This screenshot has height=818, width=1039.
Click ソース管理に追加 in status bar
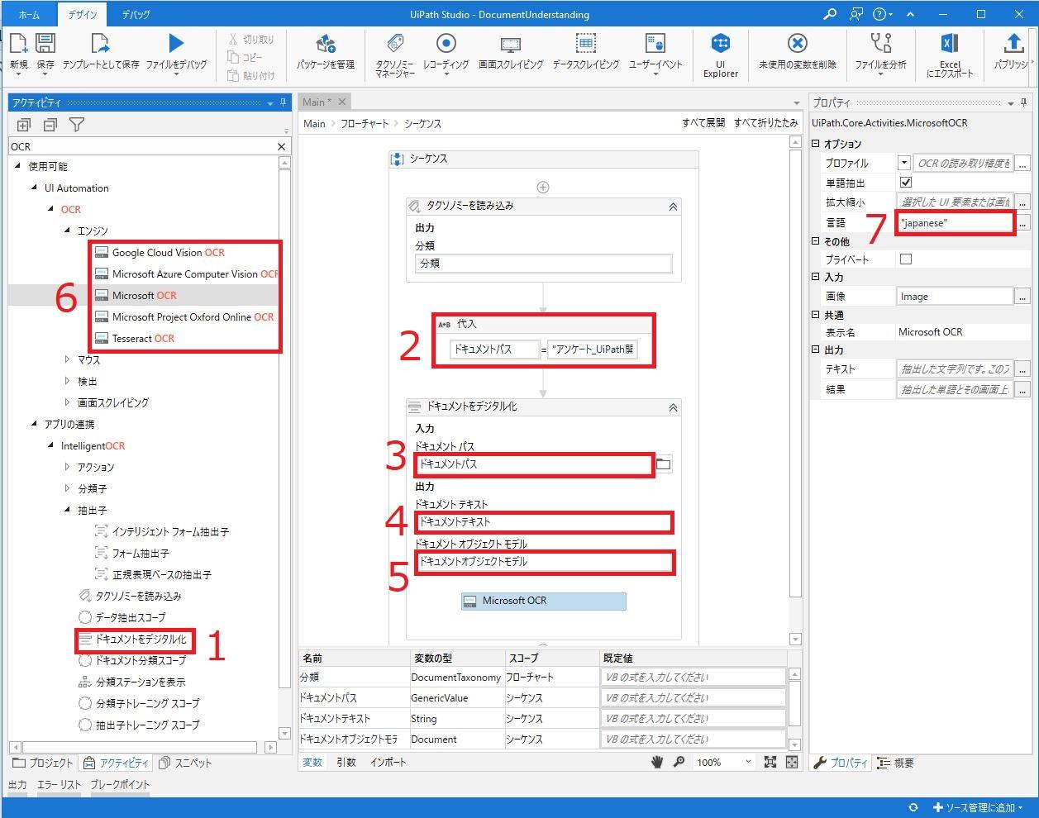[x=978, y=807]
